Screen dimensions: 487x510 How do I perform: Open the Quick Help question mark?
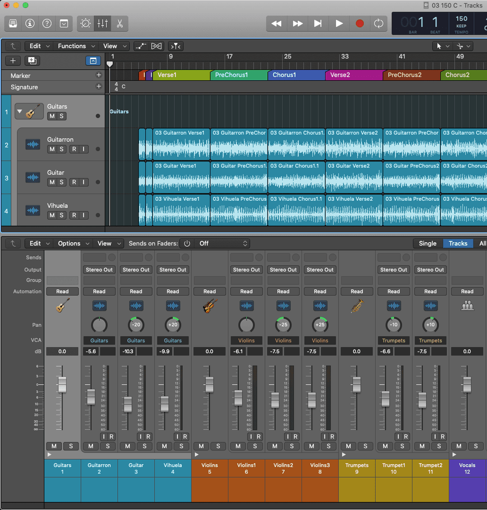click(47, 23)
